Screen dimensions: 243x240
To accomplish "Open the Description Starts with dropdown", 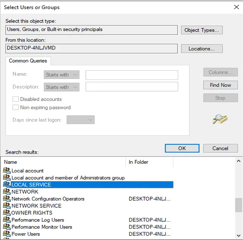I will coord(62,87).
